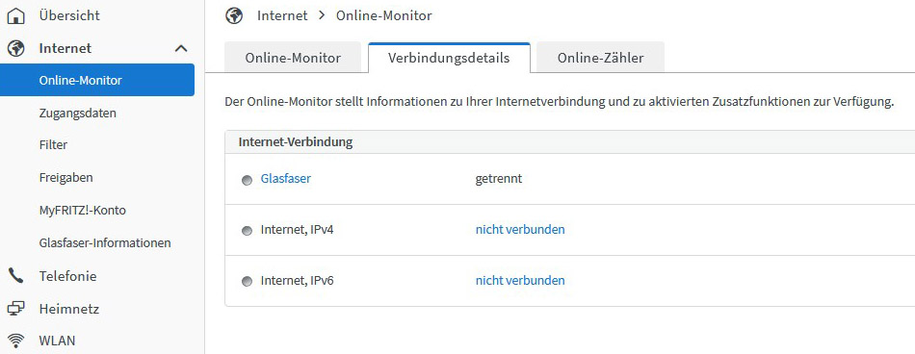This screenshot has width=915, height=354.
Task: Switch to the Online-Monitor tab
Action: point(293,58)
